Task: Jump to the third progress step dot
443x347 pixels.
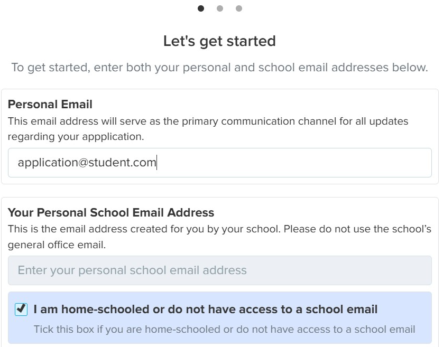Action: tap(239, 8)
